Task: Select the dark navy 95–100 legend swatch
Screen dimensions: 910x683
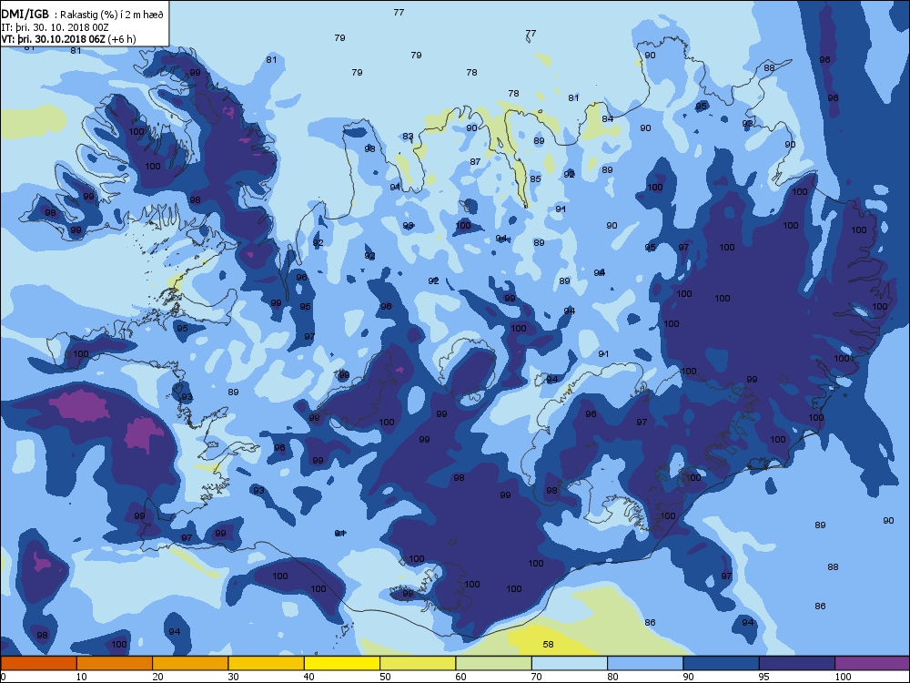Action: tap(797, 663)
